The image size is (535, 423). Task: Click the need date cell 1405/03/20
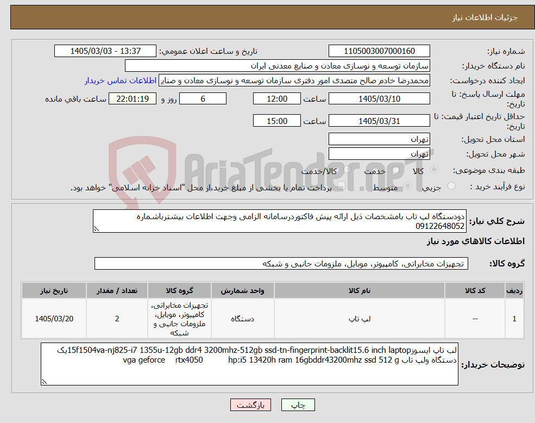point(54,319)
